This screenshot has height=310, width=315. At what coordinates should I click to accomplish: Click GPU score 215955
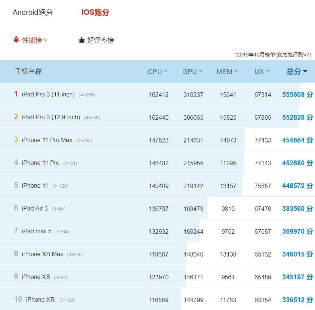[193, 163]
